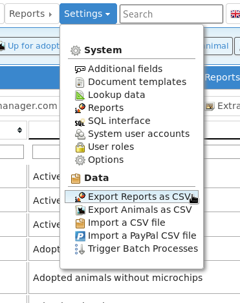Viewport: 240px width, 303px height.
Task: Toggle the column sort arrows in the table header
Action: pos(19,130)
